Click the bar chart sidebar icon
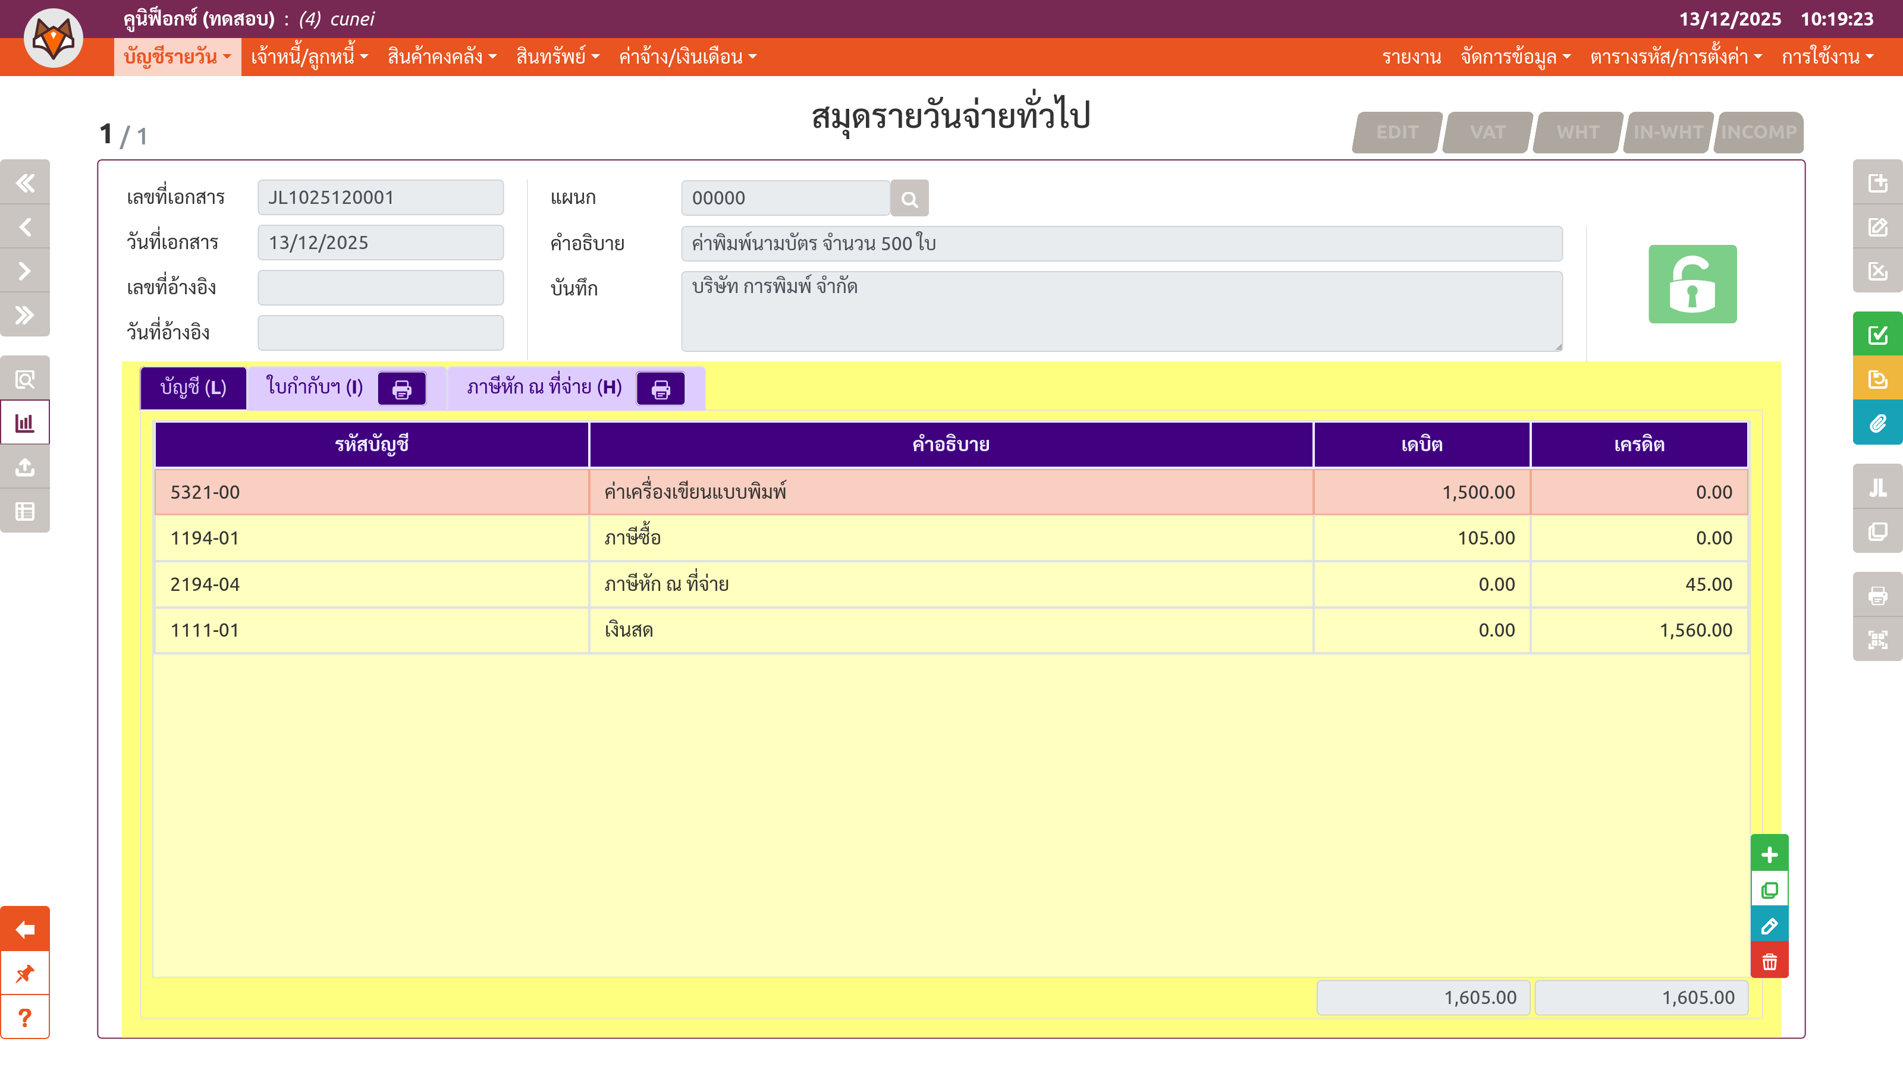 pos(25,423)
